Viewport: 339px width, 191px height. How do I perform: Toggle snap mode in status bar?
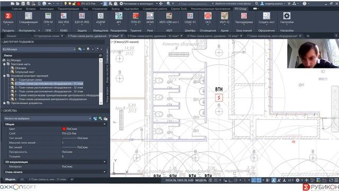(216, 180)
